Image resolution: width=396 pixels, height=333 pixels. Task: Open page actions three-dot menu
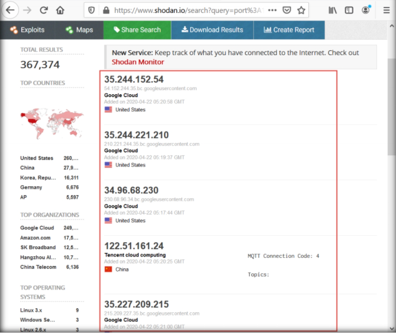272,10
